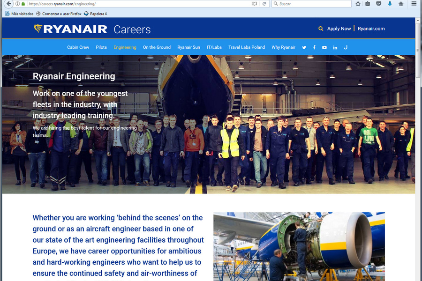Open site information icon in the address bar
The height and width of the screenshot is (281, 422).
pyautogui.click(x=17, y=4)
